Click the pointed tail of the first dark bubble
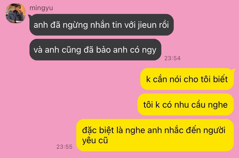The width and height of the screenshot is (239, 158). (30, 16)
